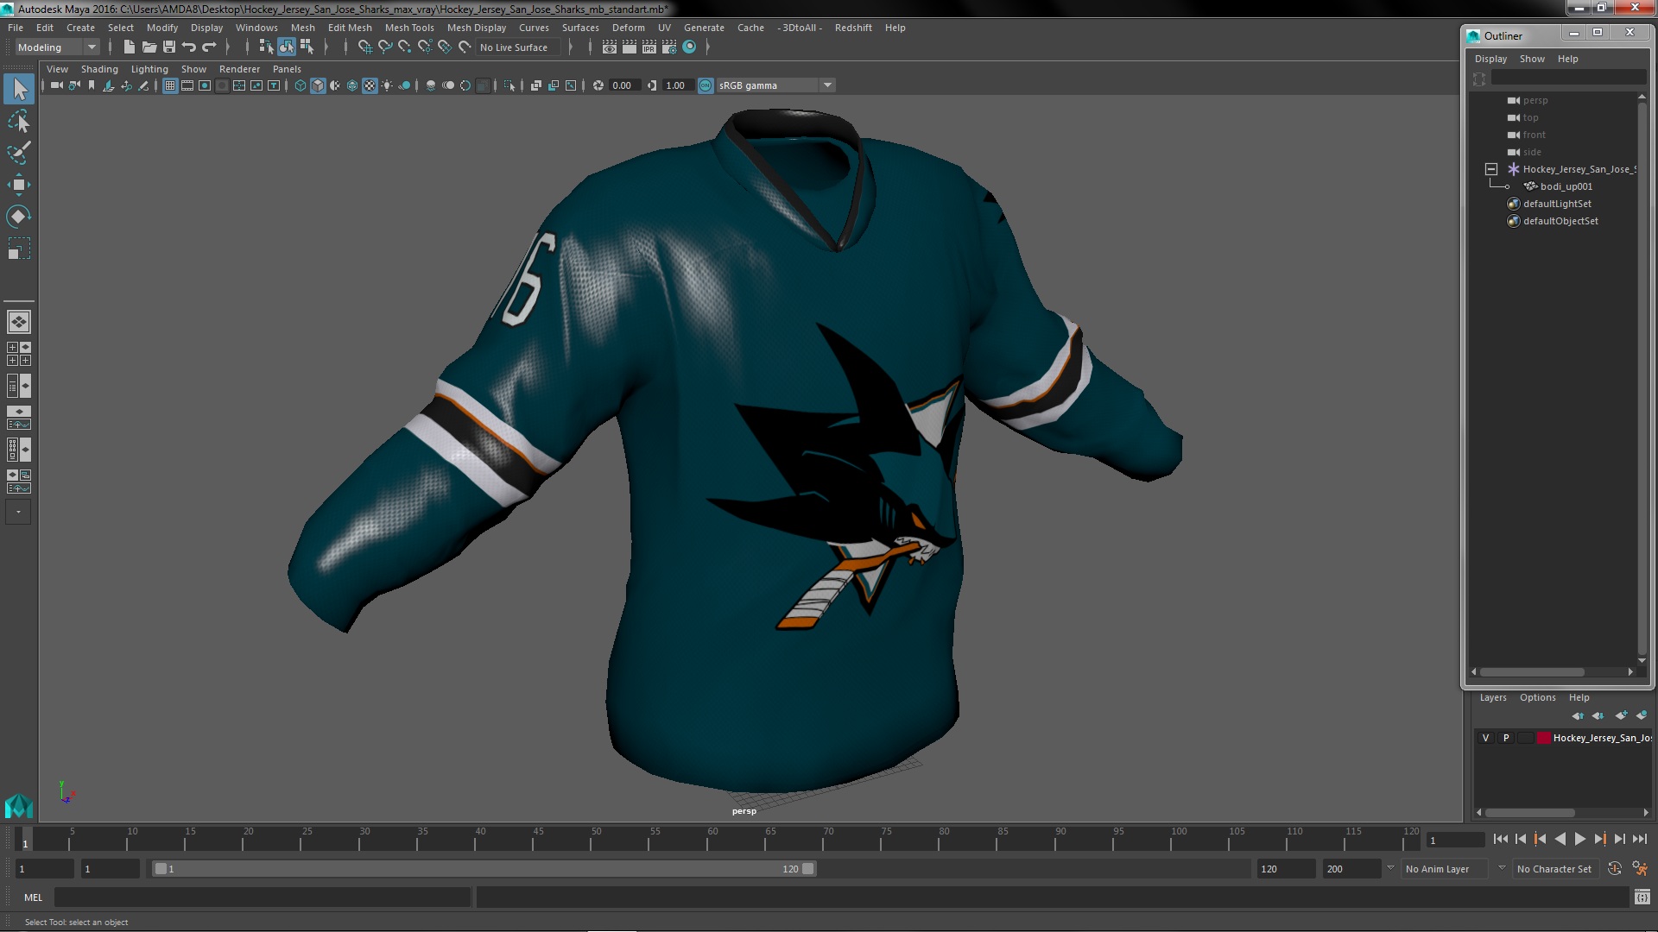Viewport: 1658px width, 932px height.
Task: Click the select camera icon in viewport
Action: coord(57,85)
